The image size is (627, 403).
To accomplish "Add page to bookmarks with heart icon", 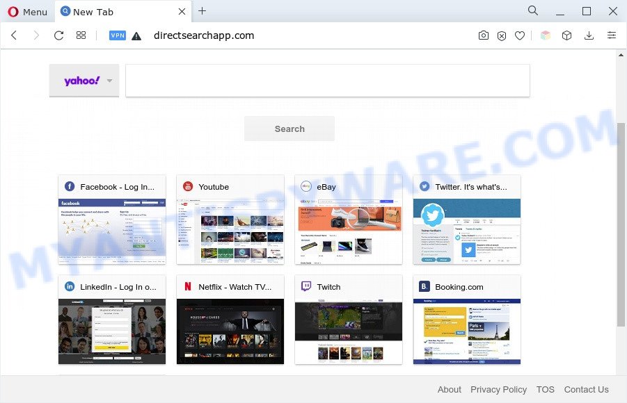I will (520, 35).
